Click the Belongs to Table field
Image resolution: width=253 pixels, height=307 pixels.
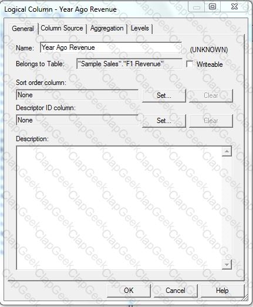[129, 64]
